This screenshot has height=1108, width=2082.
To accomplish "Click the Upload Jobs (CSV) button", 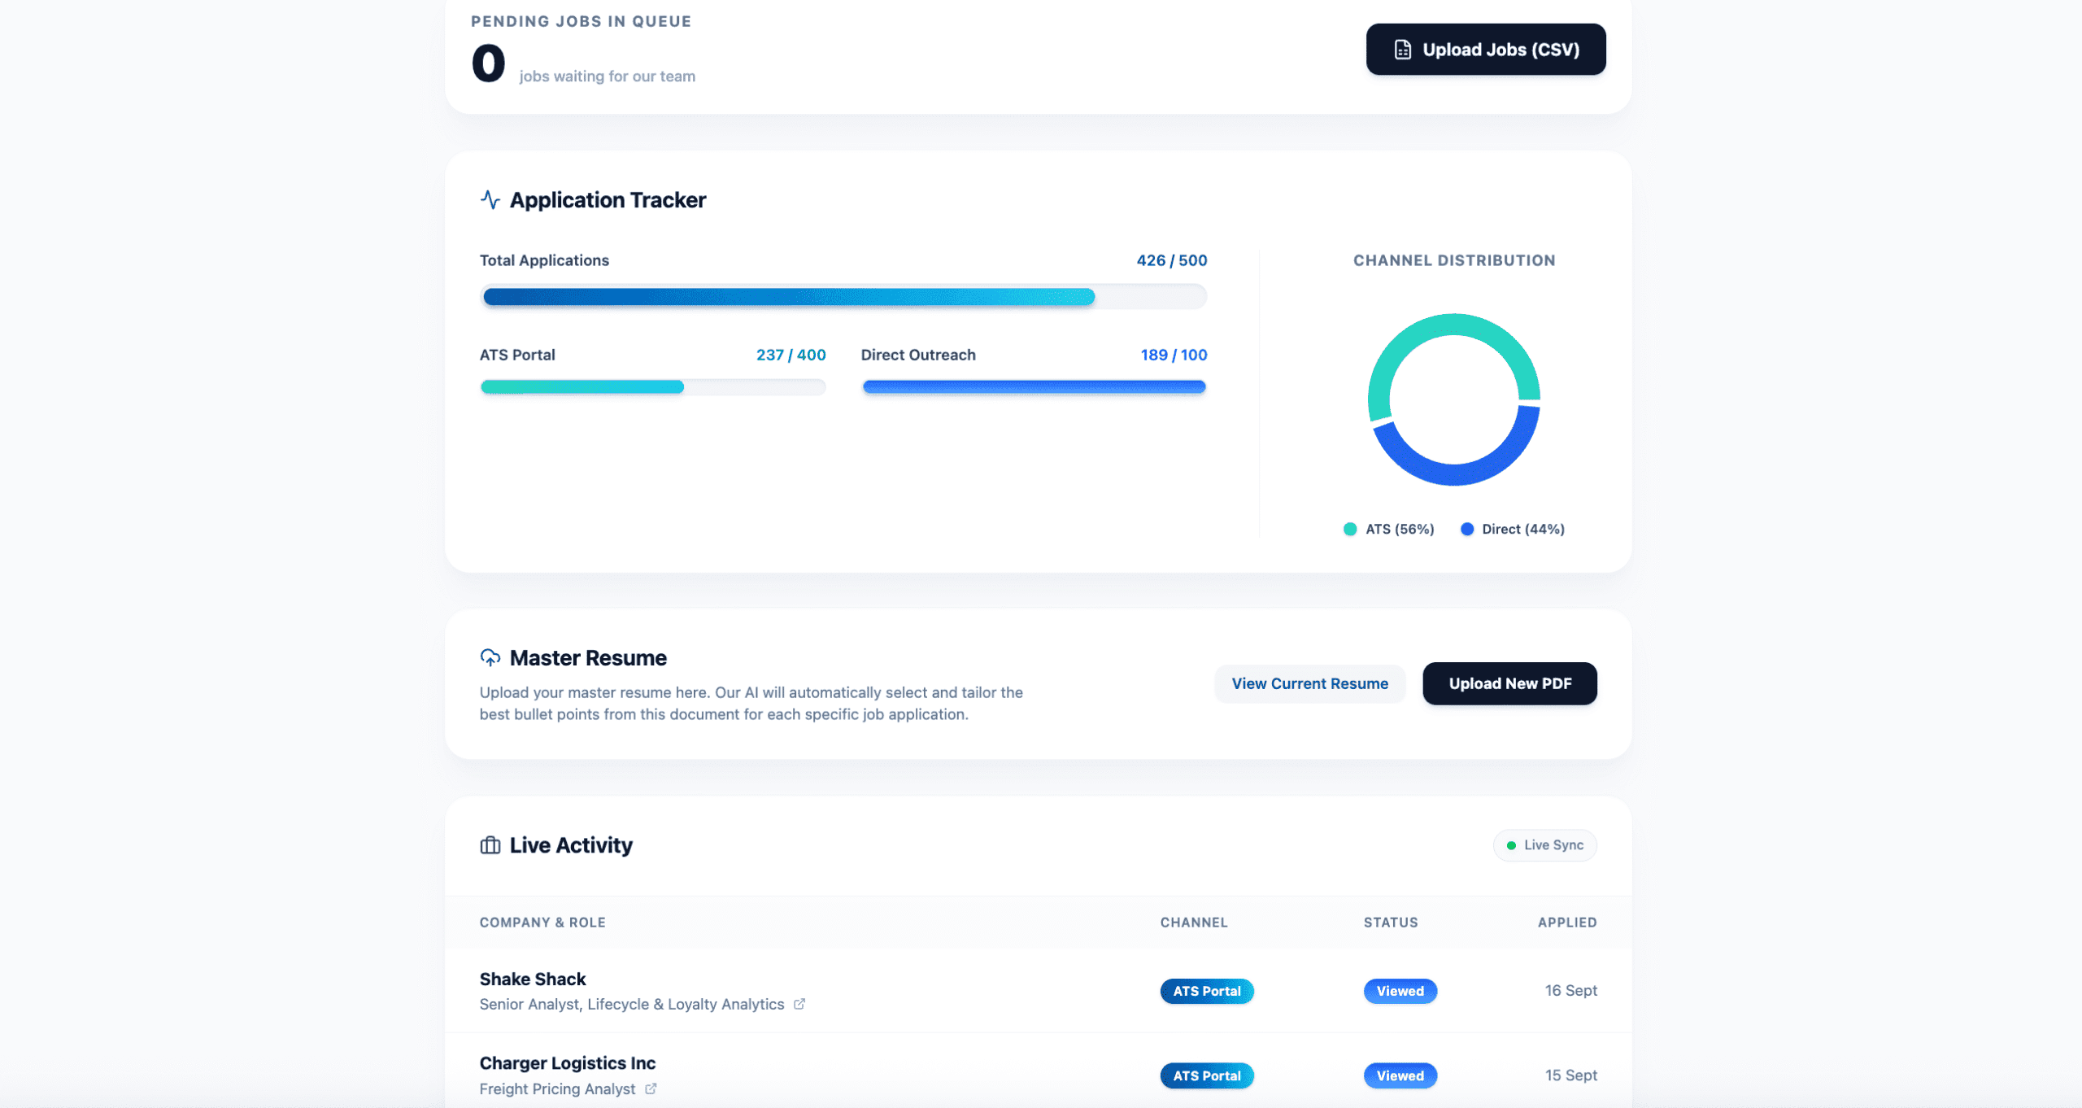I will coord(1485,50).
